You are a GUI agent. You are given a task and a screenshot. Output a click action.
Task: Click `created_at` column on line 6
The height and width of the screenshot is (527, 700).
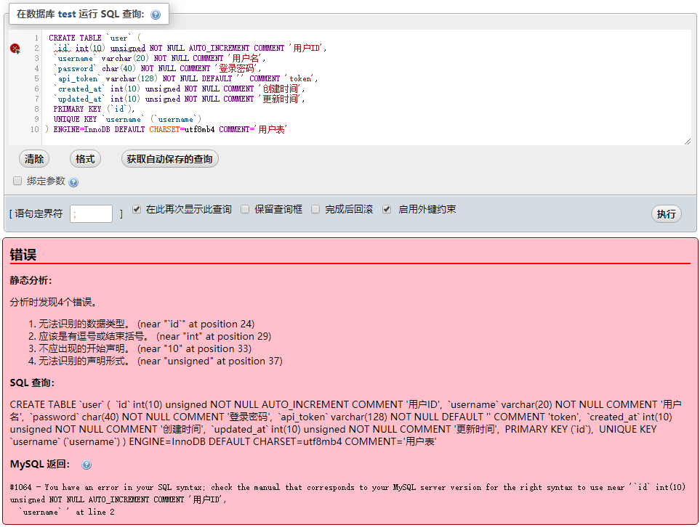click(79, 89)
